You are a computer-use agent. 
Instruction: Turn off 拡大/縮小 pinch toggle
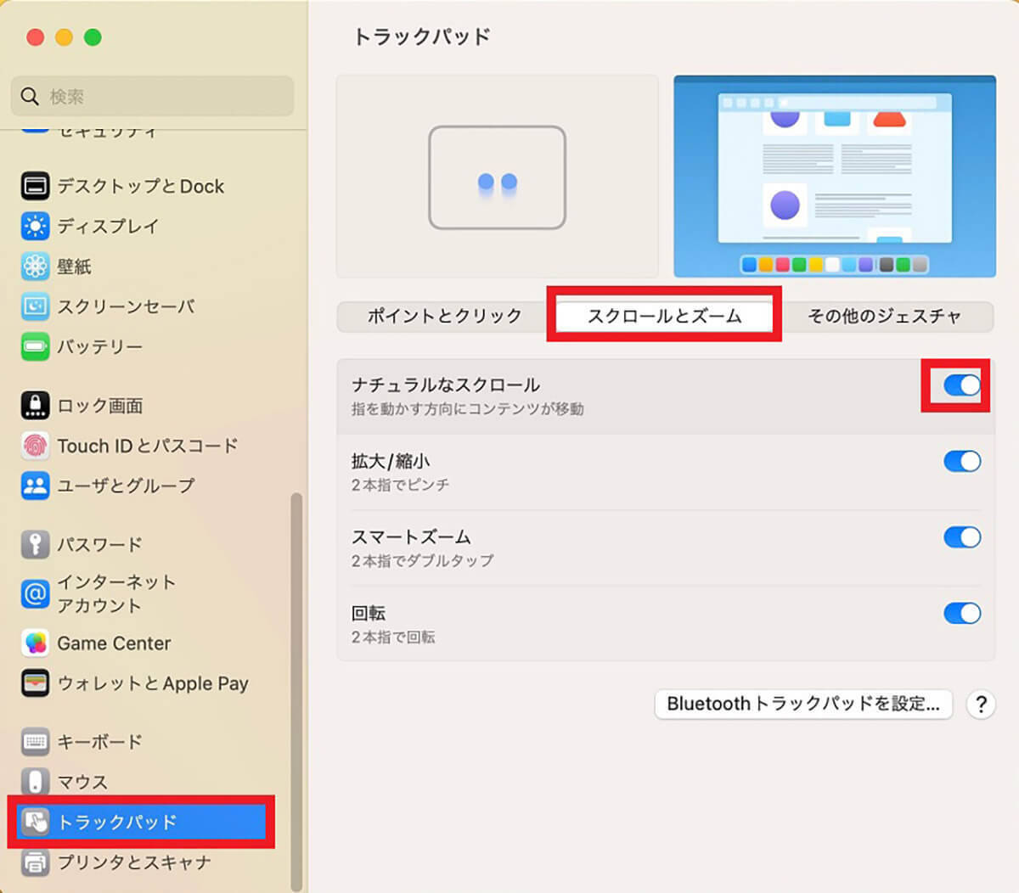962,461
